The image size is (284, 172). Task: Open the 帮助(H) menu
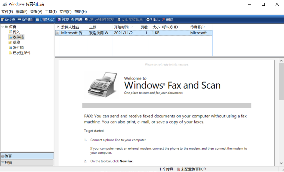click(x=81, y=12)
